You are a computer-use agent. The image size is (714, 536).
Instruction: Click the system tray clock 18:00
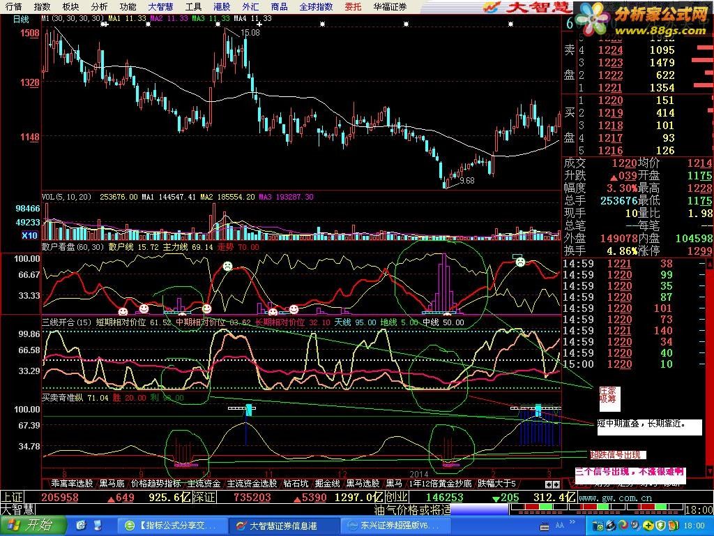click(x=695, y=526)
